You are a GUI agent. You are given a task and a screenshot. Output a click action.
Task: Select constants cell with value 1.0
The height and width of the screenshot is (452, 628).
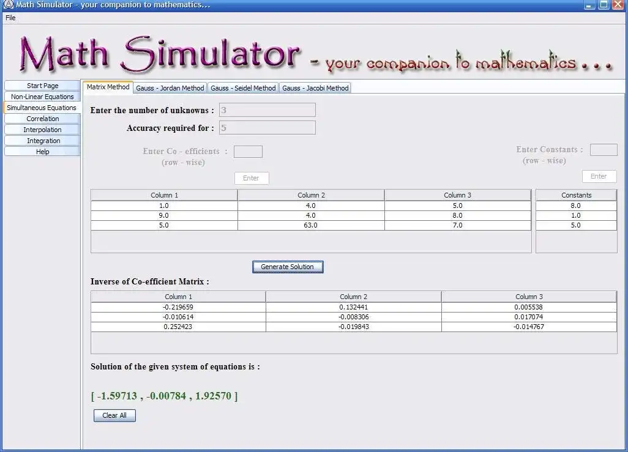click(576, 215)
